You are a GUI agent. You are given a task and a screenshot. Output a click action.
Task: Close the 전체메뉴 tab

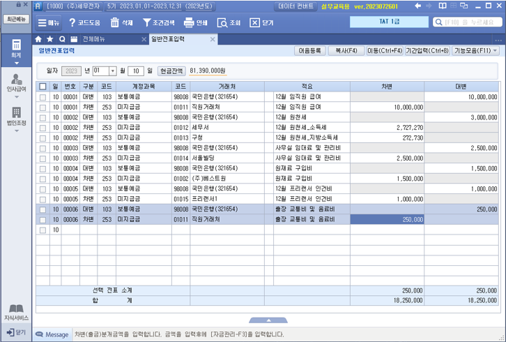[144, 40]
